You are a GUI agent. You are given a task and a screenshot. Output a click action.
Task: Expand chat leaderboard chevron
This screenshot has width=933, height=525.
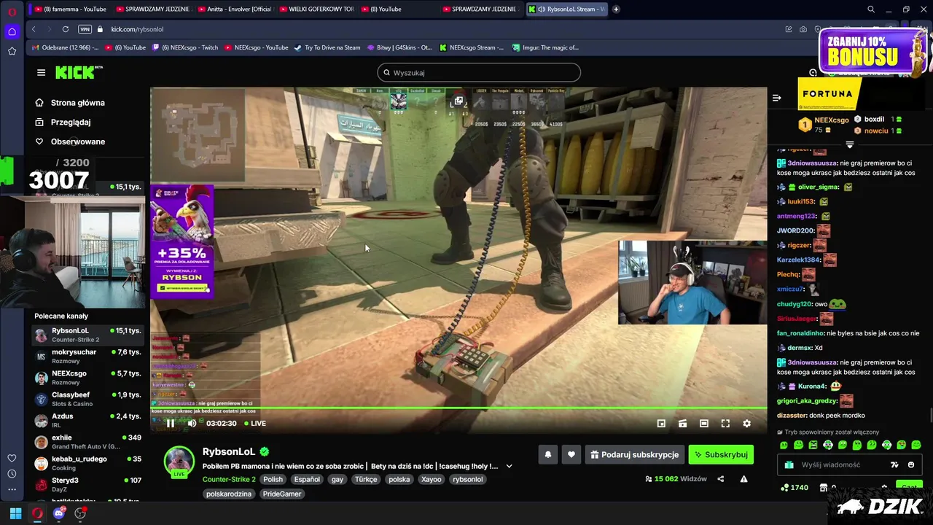click(849, 144)
